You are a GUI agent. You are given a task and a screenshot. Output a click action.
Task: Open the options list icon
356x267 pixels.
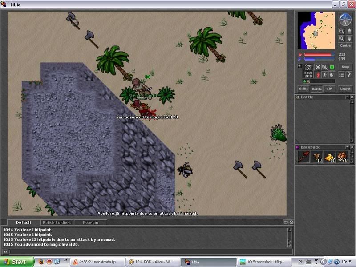pos(341,75)
